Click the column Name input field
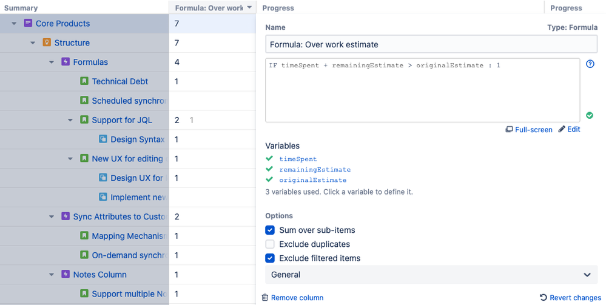Screen dimensions: 606x305 point(431,44)
